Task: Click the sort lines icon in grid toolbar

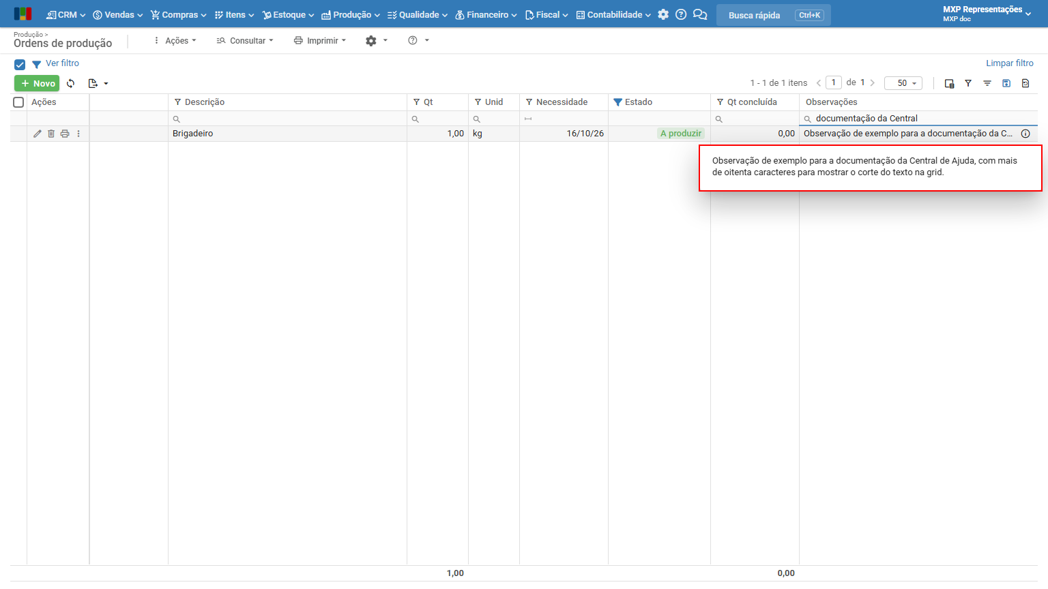Action: 987,83
